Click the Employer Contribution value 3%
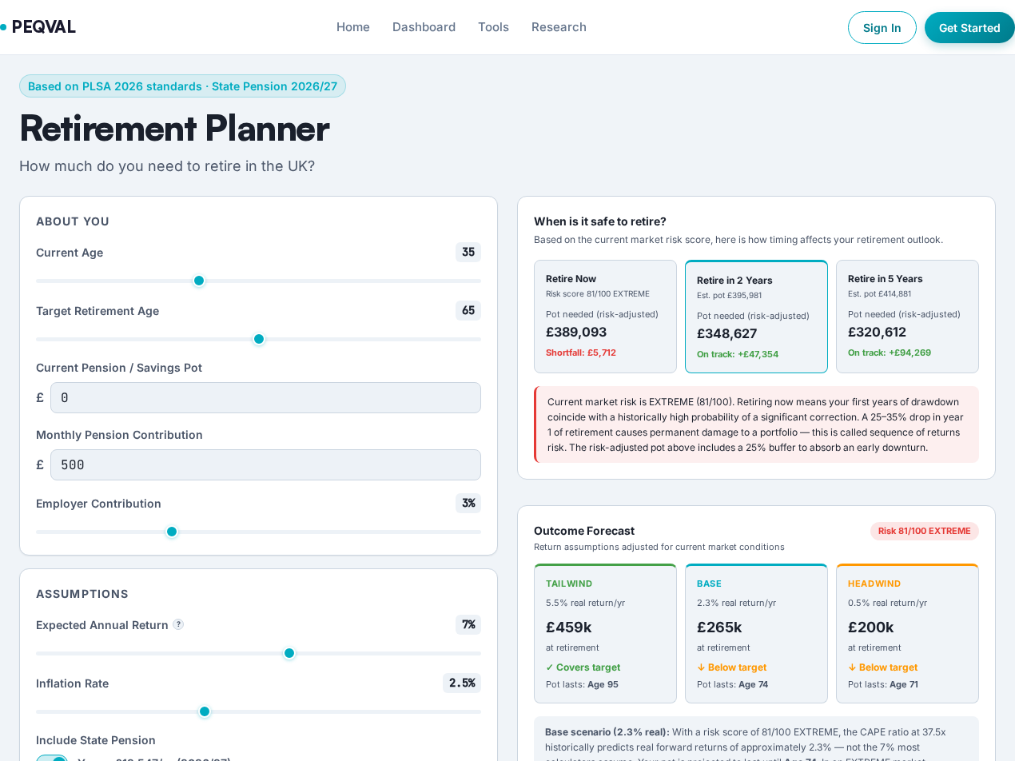 [468, 504]
